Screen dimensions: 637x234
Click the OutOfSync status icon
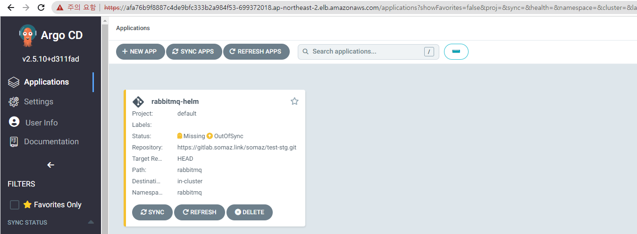(x=210, y=136)
